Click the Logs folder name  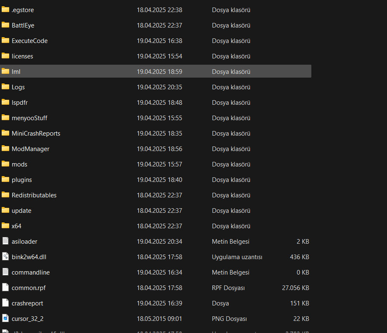tap(18, 87)
